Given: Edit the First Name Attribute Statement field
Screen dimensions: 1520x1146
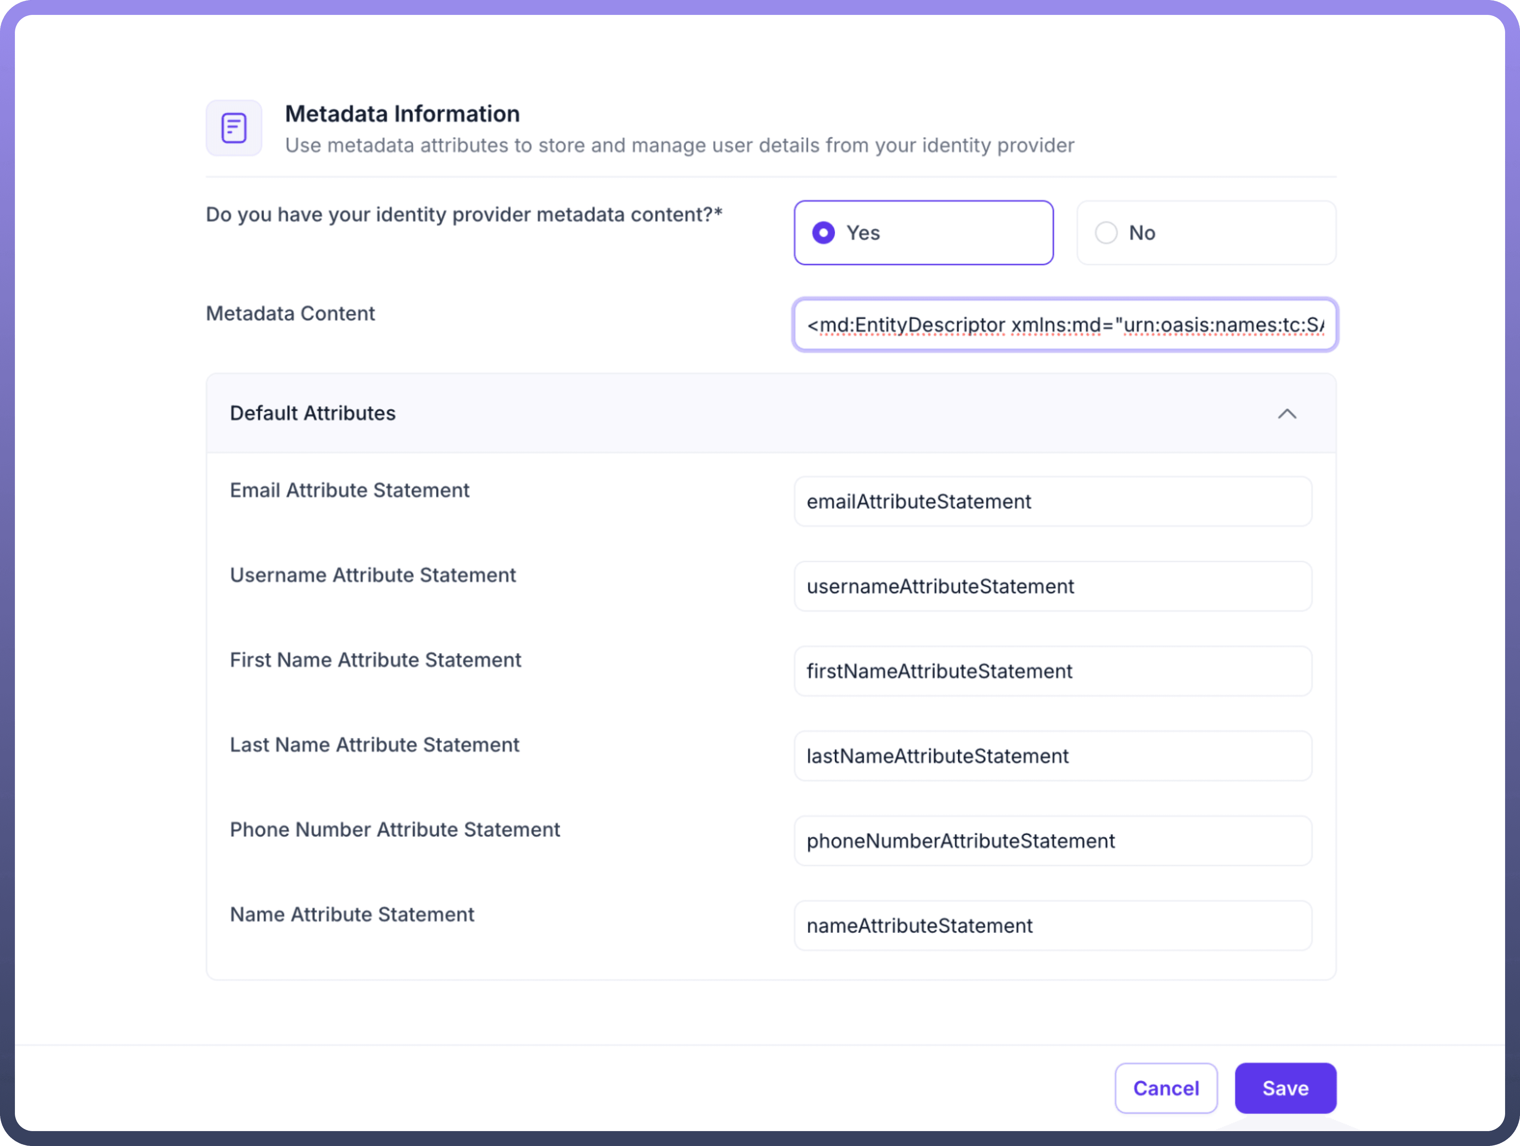Looking at the screenshot, I should [x=1052, y=672].
